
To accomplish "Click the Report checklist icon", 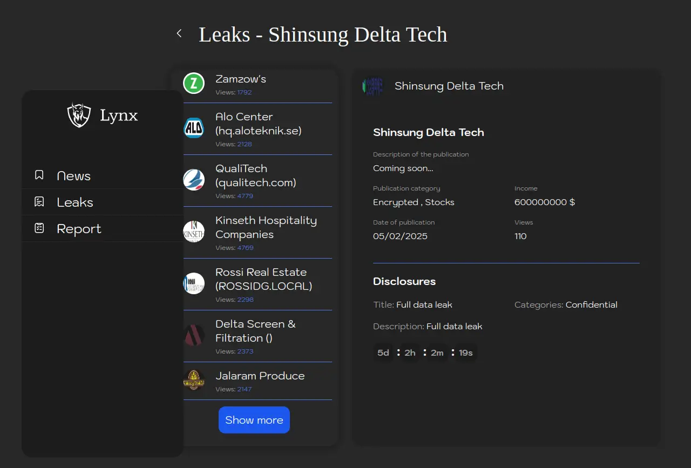I will coord(39,228).
